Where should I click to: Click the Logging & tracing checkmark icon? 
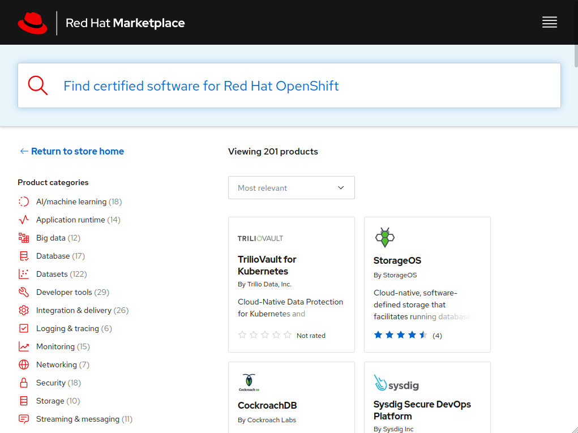tap(24, 328)
